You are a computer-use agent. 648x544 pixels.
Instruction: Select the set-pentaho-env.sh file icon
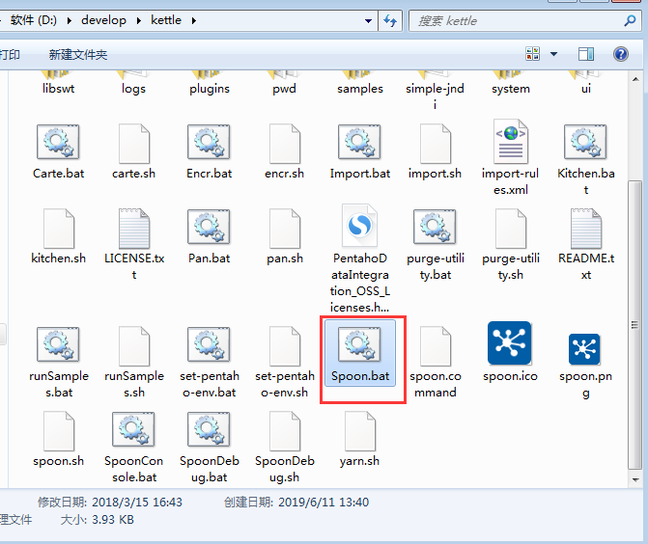coord(284,346)
